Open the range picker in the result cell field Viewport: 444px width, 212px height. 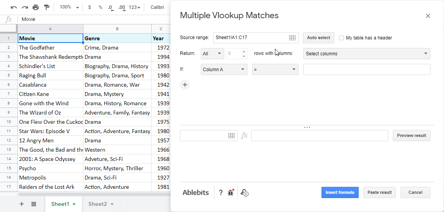pos(232,136)
